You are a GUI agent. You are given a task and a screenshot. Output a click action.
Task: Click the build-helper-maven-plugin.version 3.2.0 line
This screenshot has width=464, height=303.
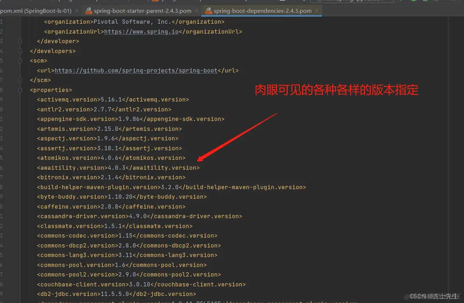[x=171, y=187]
